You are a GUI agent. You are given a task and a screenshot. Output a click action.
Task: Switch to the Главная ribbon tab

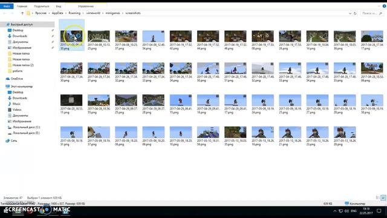coord(22,6)
